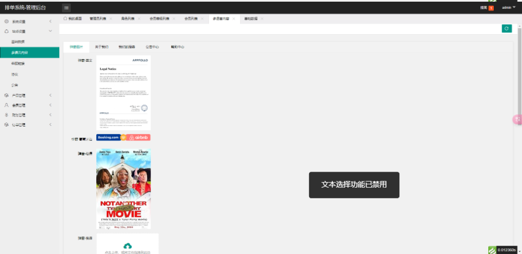Click the vertical page scrollbar
The height and width of the screenshot is (254, 522).
coord(519,78)
